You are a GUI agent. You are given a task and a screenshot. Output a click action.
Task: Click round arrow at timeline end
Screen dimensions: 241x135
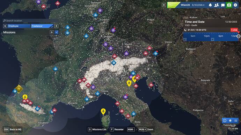point(239,36)
